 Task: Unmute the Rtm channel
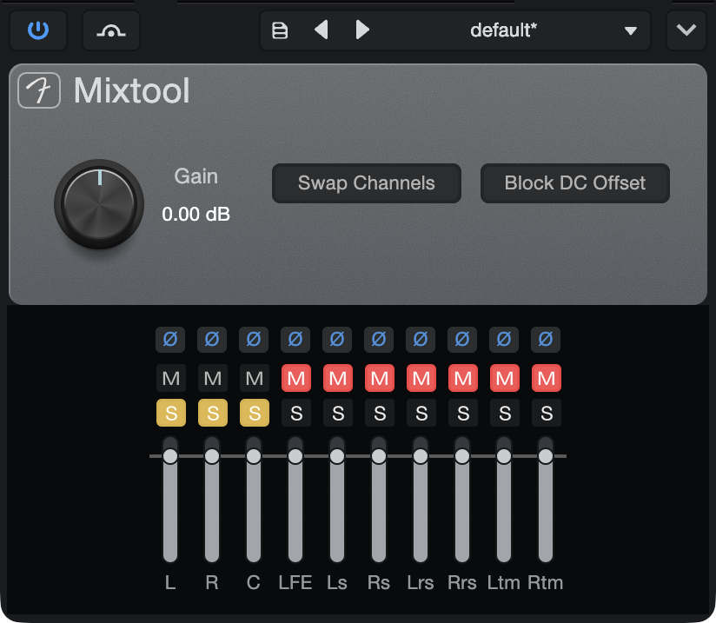pyautogui.click(x=547, y=378)
